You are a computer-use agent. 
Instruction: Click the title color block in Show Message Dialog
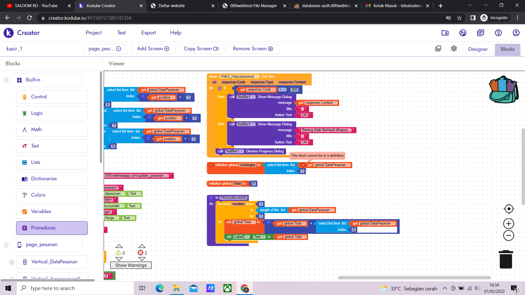point(302,109)
